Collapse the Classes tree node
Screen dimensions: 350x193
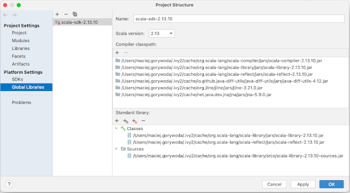(x=117, y=128)
